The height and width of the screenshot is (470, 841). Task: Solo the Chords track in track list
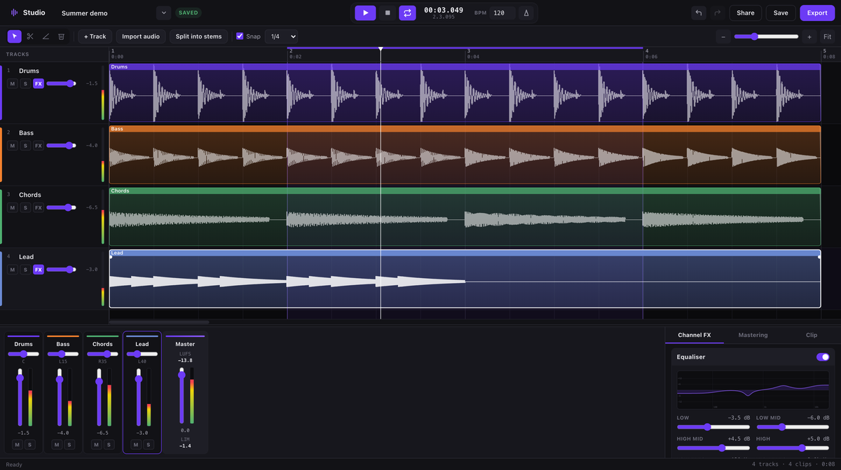pos(25,207)
